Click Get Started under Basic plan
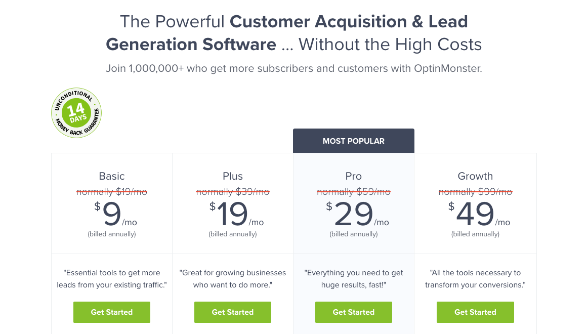The width and height of the screenshot is (588, 334). [111, 312]
